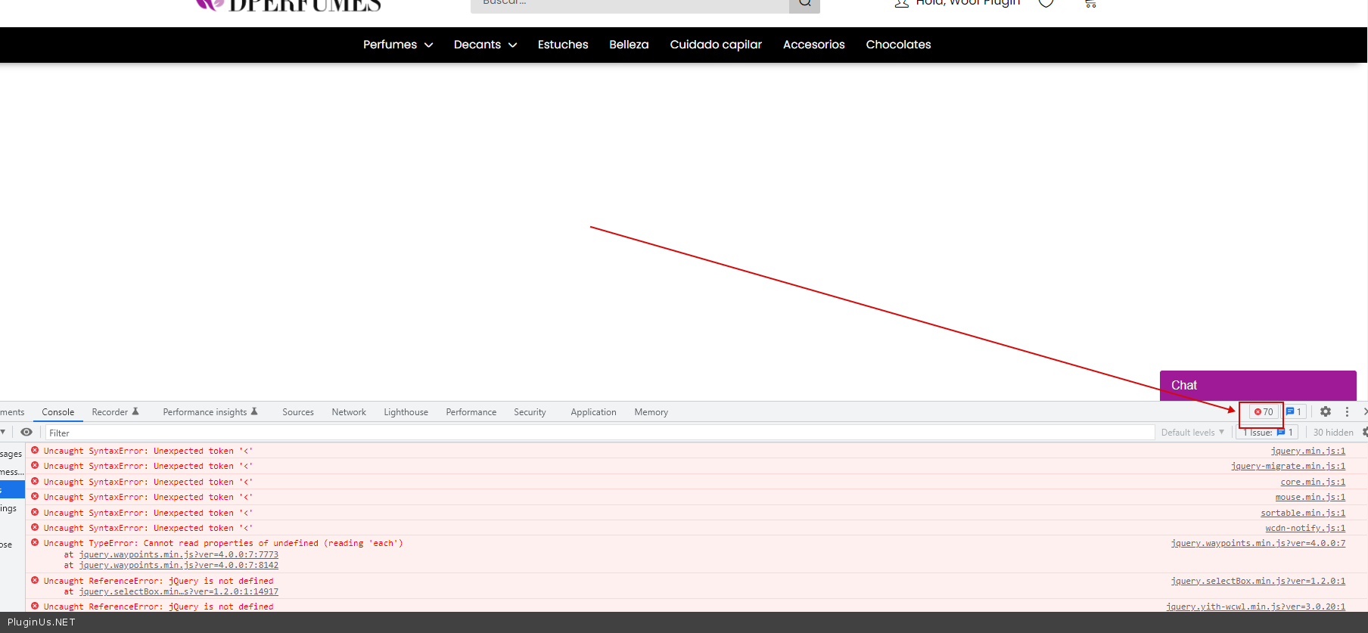Screen dimensions: 1368x633
Task: Open the Default levels dropdown
Action: click(1192, 433)
